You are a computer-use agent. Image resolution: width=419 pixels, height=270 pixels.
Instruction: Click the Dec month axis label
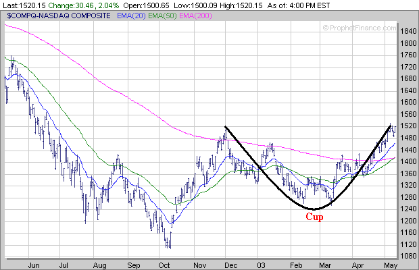click(x=231, y=265)
